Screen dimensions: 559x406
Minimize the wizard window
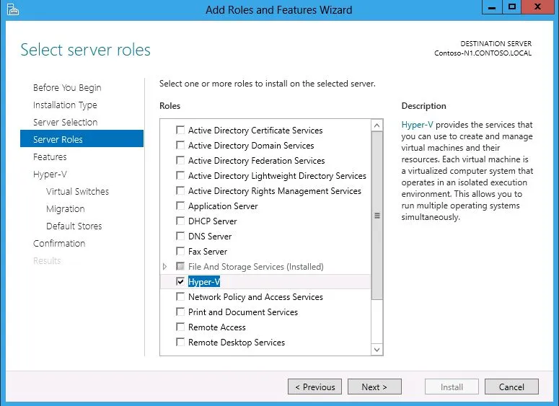tap(492, 7)
